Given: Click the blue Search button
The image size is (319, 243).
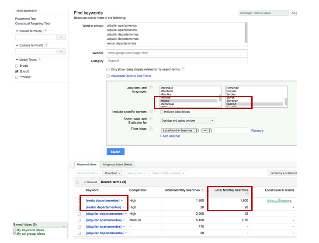Looking at the screenshot, I should (x=115, y=151).
